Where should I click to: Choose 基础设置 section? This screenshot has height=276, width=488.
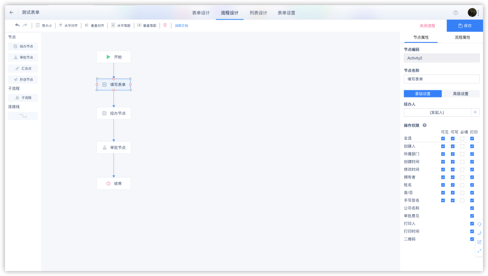coord(422,94)
